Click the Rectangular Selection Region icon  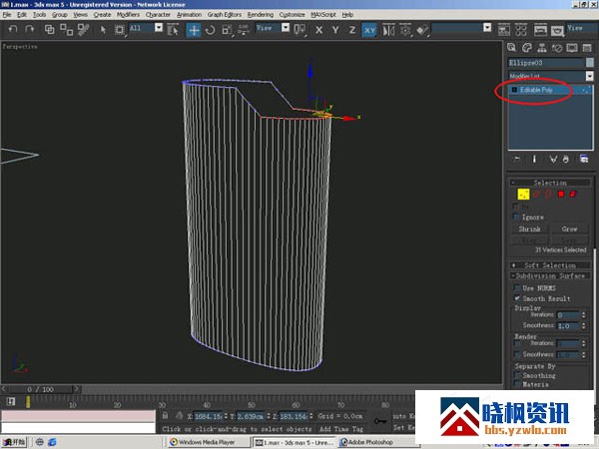(120, 29)
